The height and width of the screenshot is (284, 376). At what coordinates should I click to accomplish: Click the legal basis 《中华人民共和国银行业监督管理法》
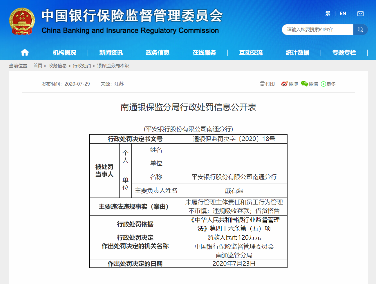234,224
